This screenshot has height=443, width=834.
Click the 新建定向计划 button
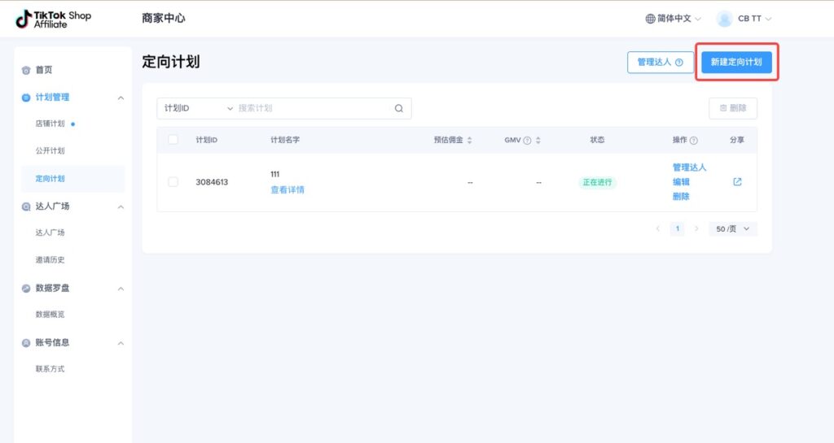(x=736, y=62)
